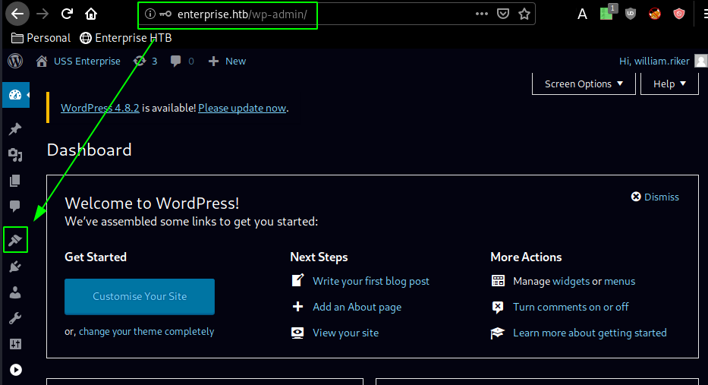Open the Enterprise HTB bookmark

(125, 38)
